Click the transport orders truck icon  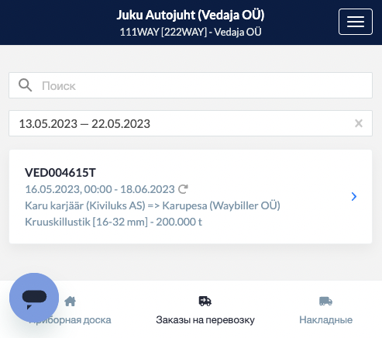[x=205, y=302]
